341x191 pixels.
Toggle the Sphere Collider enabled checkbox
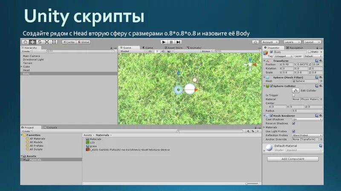point(271,86)
